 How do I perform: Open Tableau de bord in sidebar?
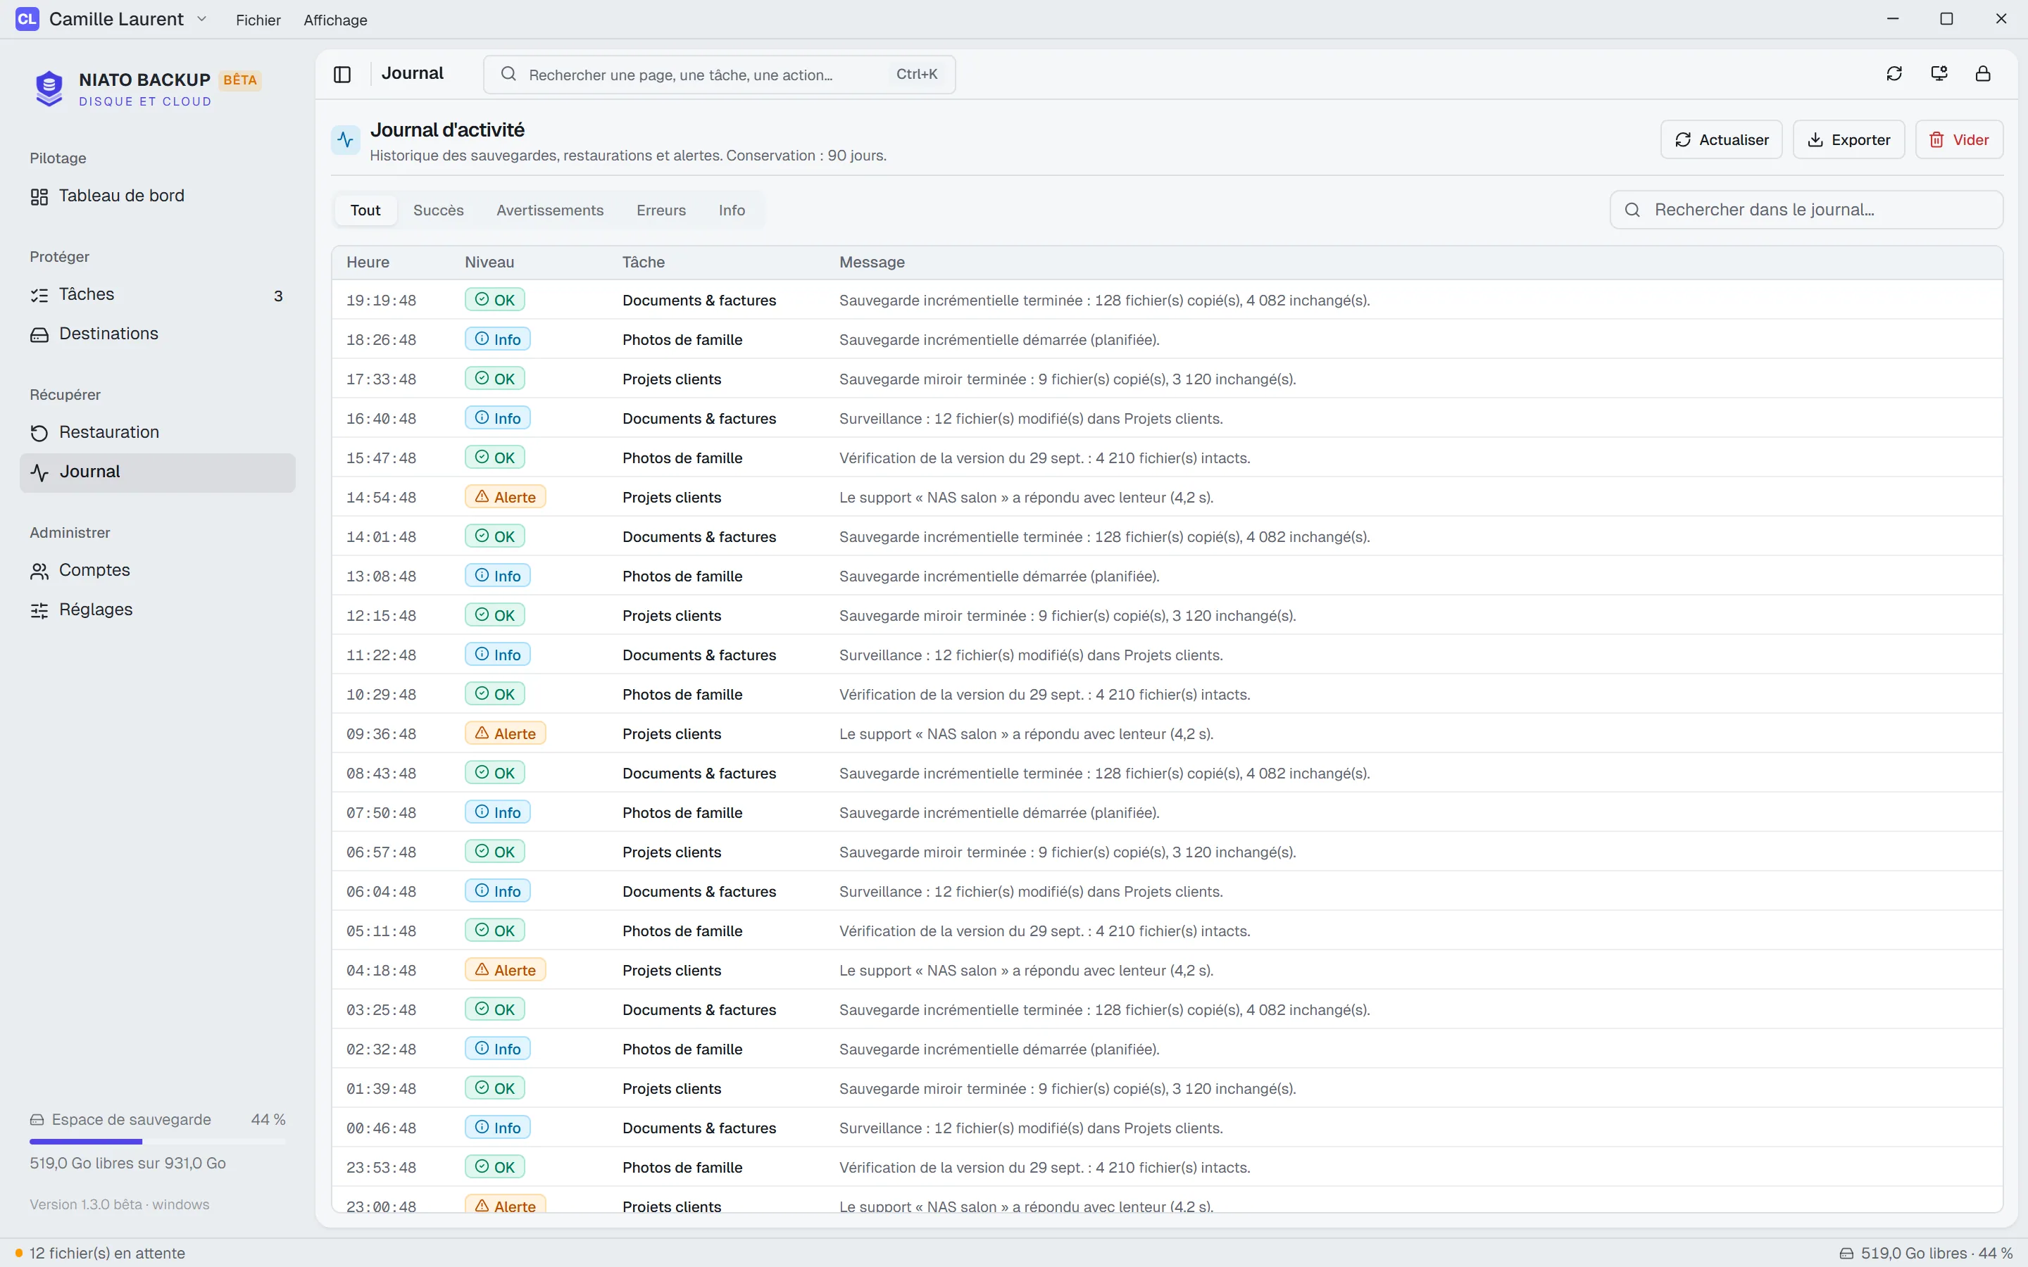coord(158,196)
